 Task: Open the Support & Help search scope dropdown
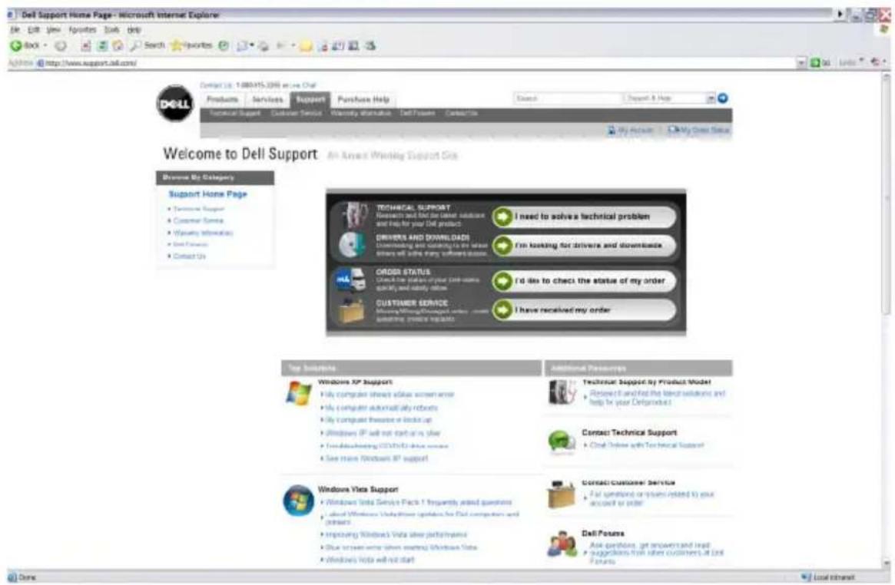tap(711, 98)
